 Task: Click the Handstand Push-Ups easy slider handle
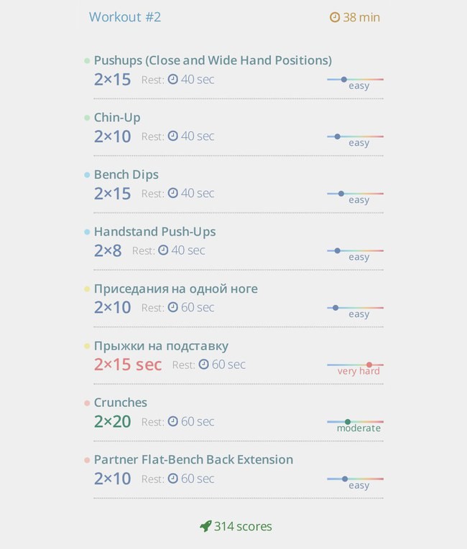click(337, 250)
